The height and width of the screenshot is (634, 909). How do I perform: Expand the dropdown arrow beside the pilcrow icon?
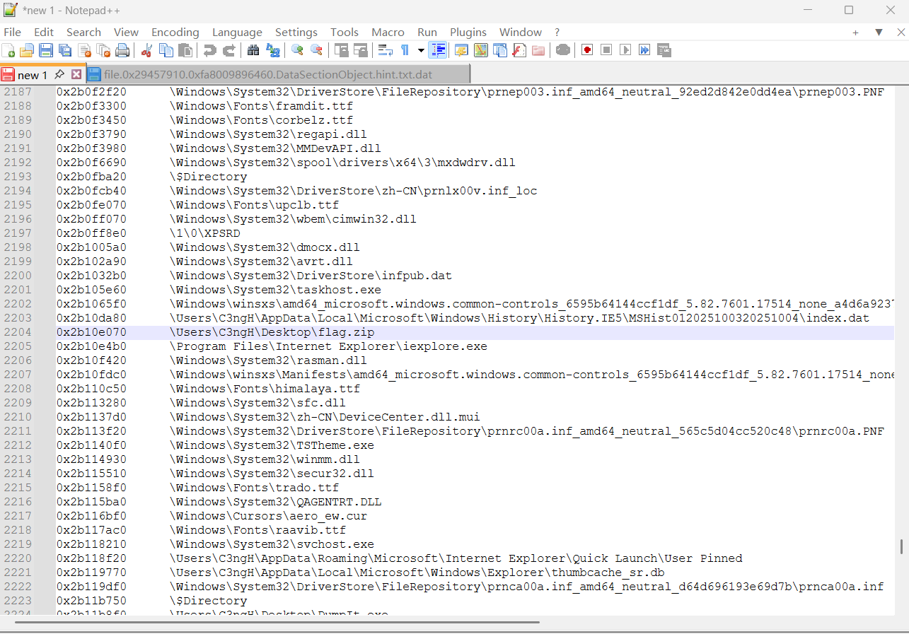[421, 50]
